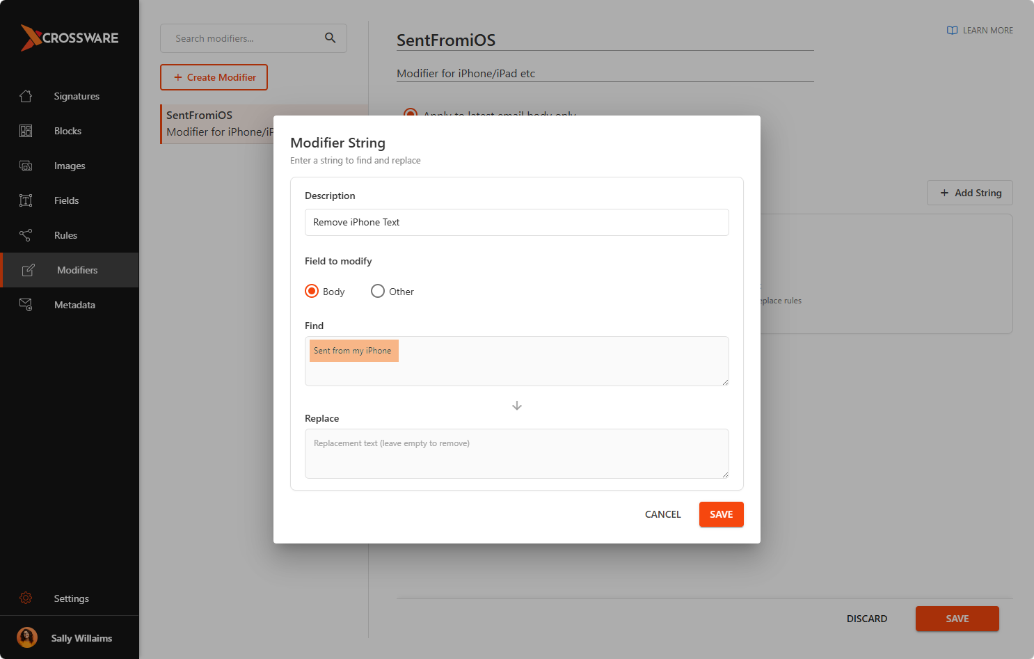Click the 'Modifier for iPhone/iPad etc' description field
1034x659 pixels.
coord(605,73)
